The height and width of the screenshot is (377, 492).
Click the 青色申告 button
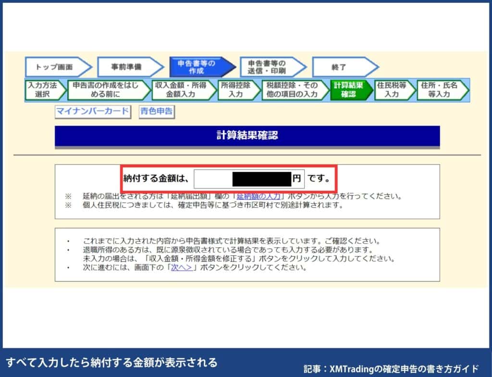(x=157, y=112)
